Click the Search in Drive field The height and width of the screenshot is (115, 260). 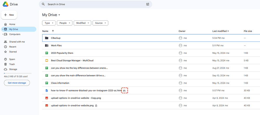(x=94, y=4)
